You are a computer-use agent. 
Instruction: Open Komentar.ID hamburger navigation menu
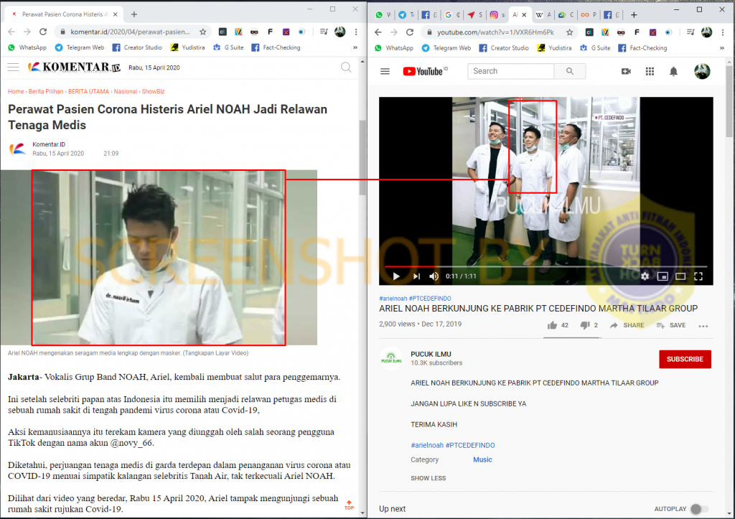13,67
